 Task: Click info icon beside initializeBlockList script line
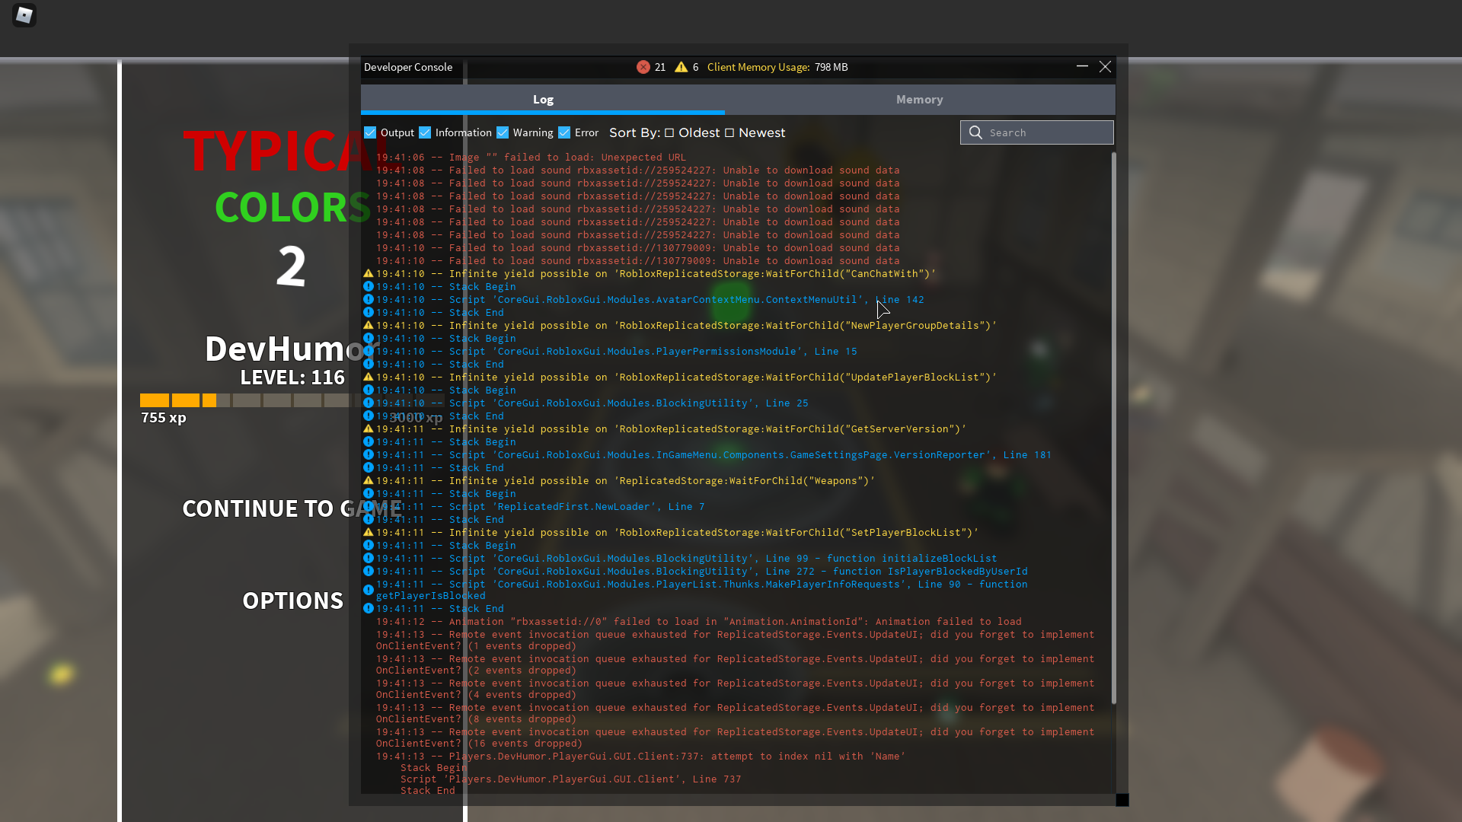tap(368, 558)
